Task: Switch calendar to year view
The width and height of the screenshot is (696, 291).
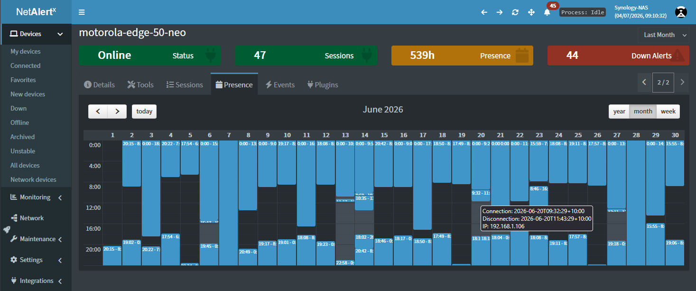Action: coord(619,112)
